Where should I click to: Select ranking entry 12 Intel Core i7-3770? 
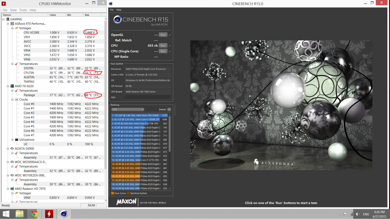pyautogui.click(x=139, y=160)
